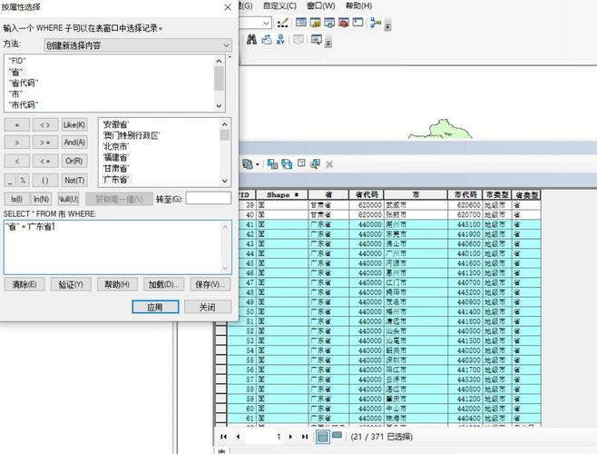The width and height of the screenshot is (597, 454).
Task: Click the Clear Selection icon in table
Action: point(301,163)
